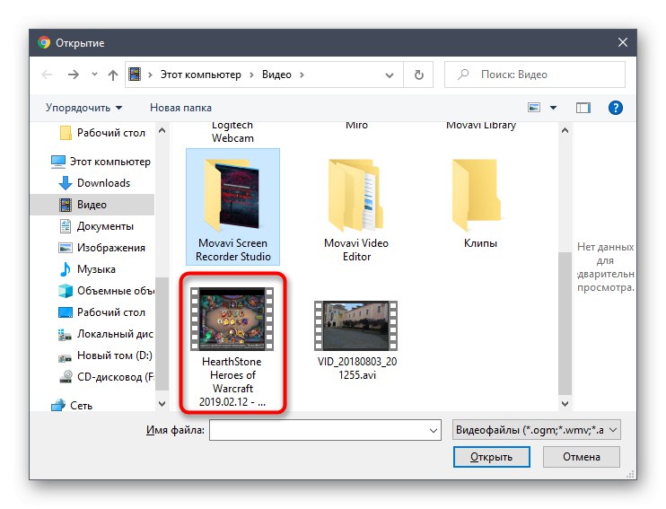
Task: Select 'Рабочий стол' folder at top of tree
Action: click(x=102, y=133)
